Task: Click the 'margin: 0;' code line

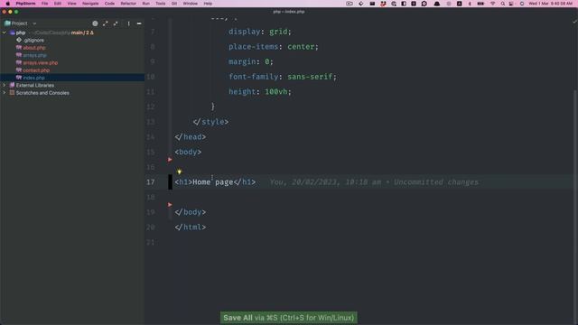Action: tap(251, 61)
